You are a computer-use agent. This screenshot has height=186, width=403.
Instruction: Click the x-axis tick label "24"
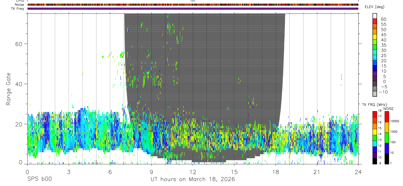[x=358, y=172]
